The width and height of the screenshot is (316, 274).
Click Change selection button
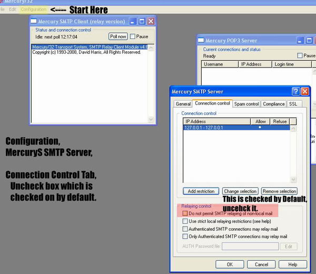240,191
